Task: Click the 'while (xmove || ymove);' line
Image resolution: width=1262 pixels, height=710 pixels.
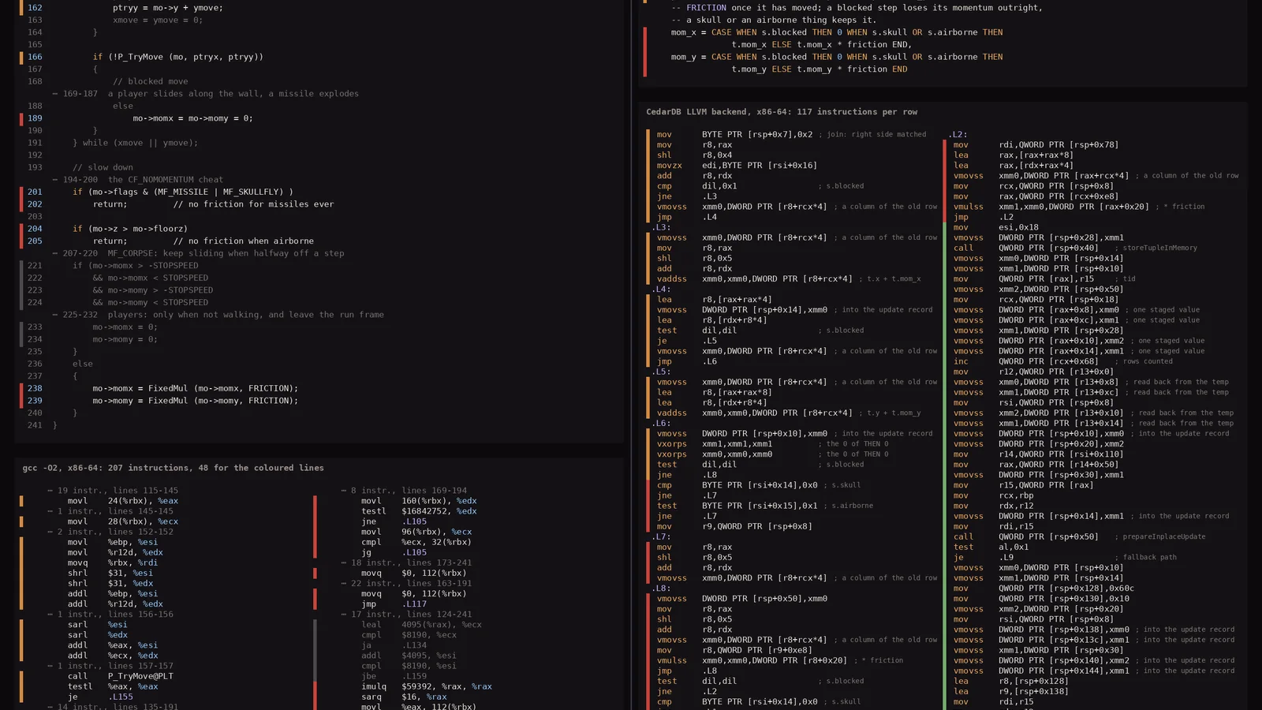Action: (136, 143)
